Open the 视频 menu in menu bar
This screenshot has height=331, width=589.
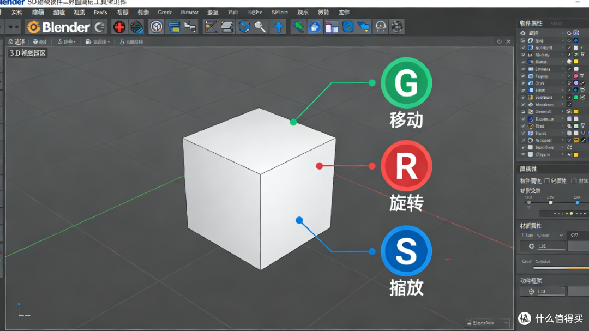tap(123, 13)
